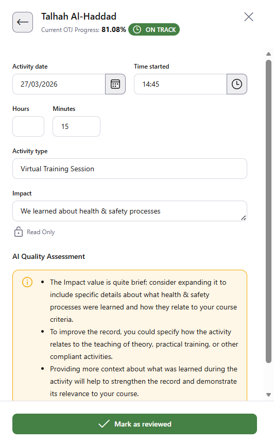The height and width of the screenshot is (442, 274).
Task: Click the Read Only lock icon
Action: click(x=19, y=232)
